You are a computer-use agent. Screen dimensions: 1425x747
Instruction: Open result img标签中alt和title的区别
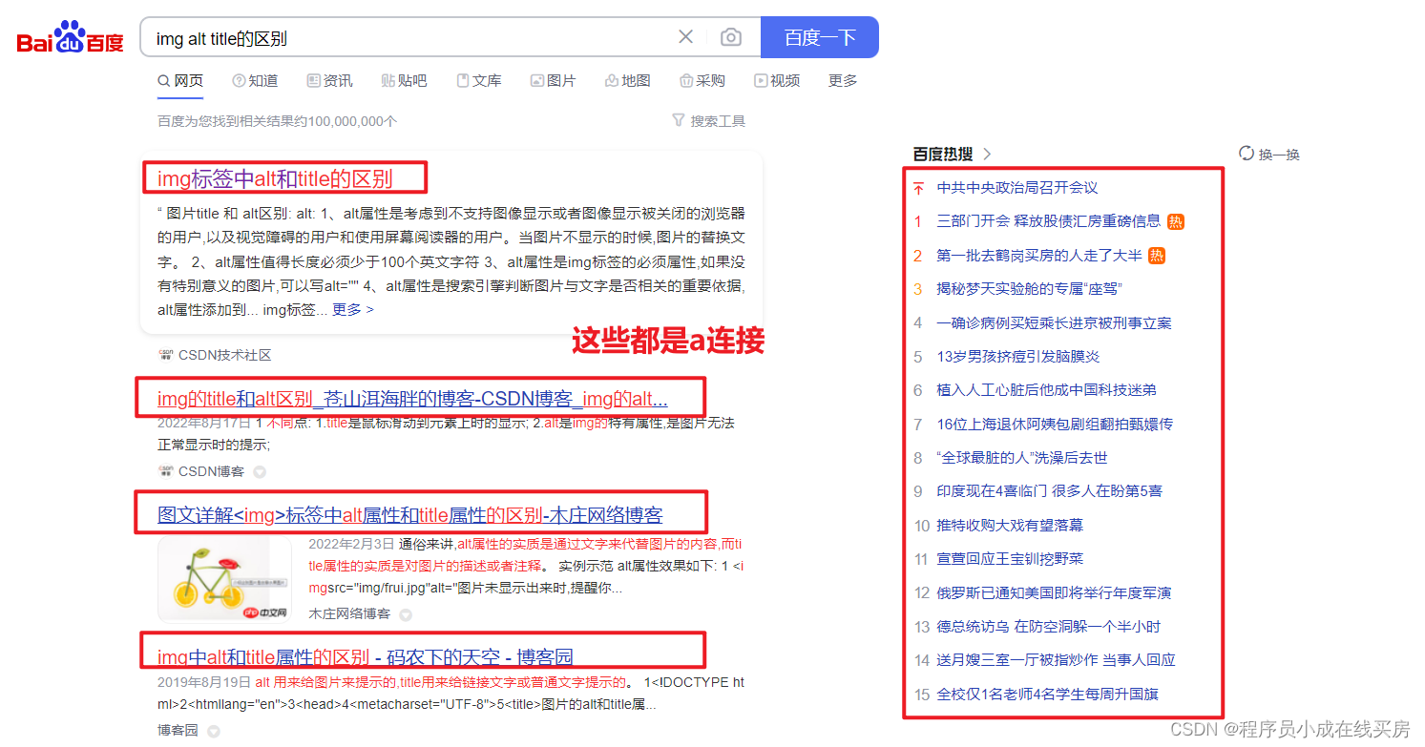[275, 178]
